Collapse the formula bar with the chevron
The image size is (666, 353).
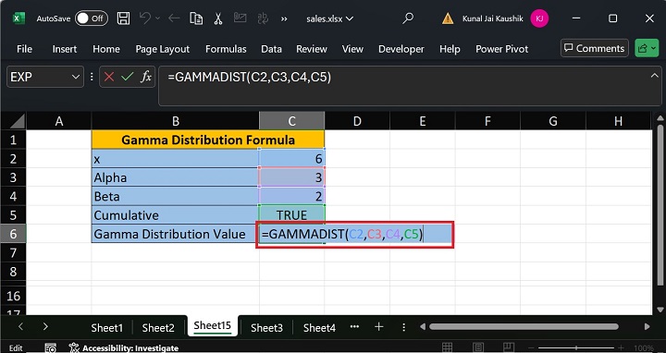pos(654,76)
